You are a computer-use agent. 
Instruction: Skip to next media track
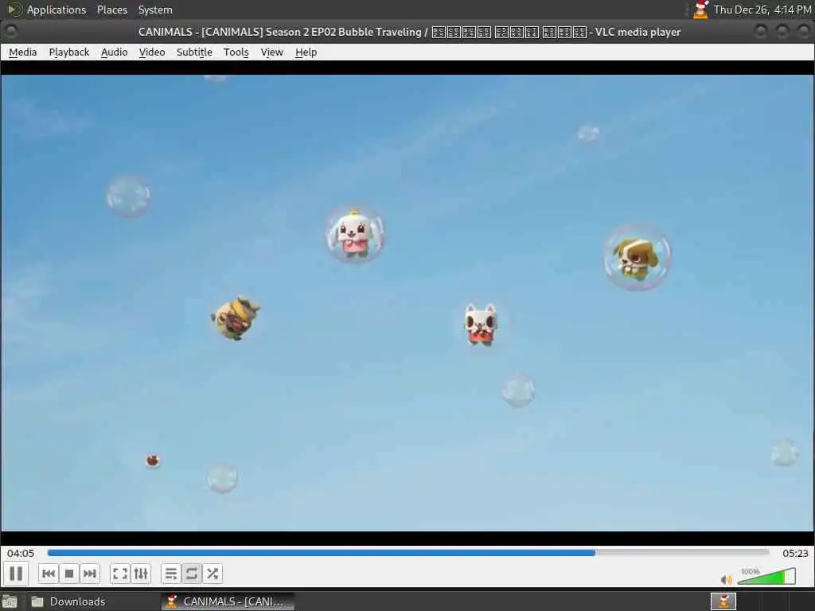90,574
